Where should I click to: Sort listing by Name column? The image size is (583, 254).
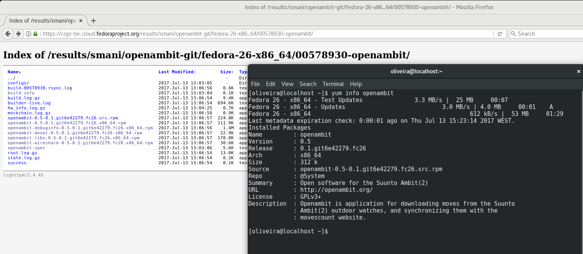14,72
